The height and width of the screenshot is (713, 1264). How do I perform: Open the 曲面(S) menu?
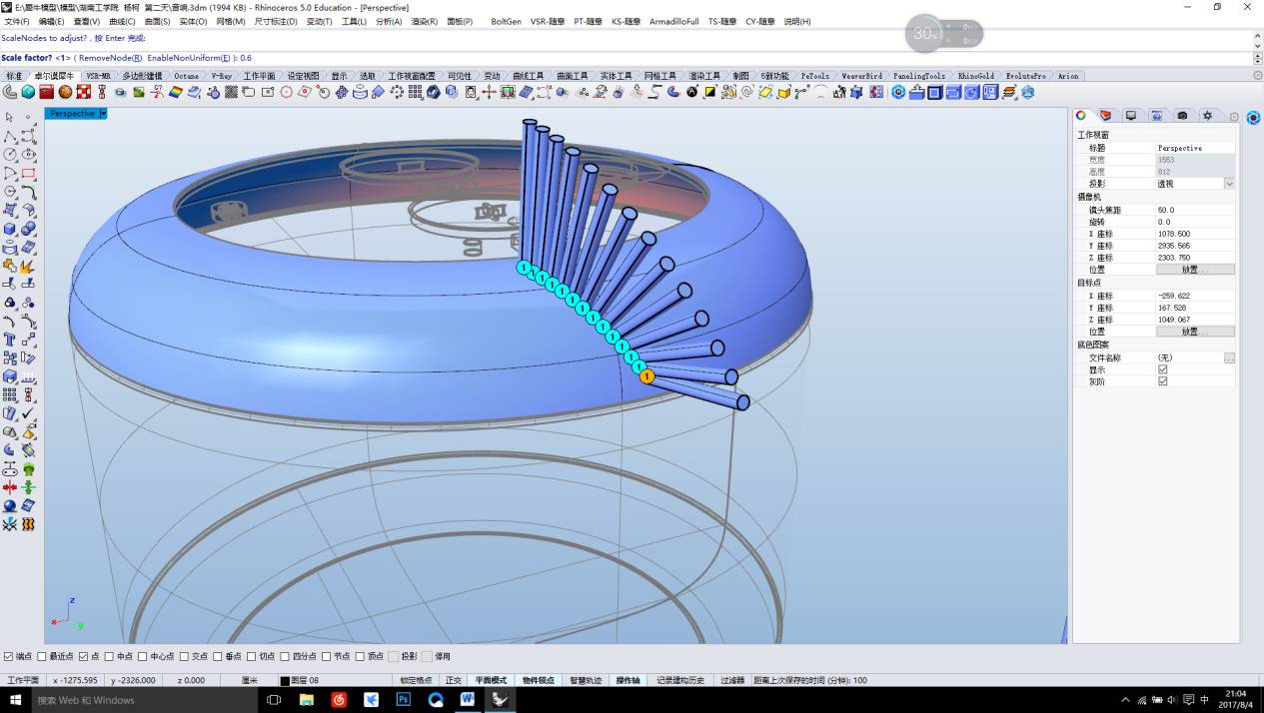click(157, 21)
